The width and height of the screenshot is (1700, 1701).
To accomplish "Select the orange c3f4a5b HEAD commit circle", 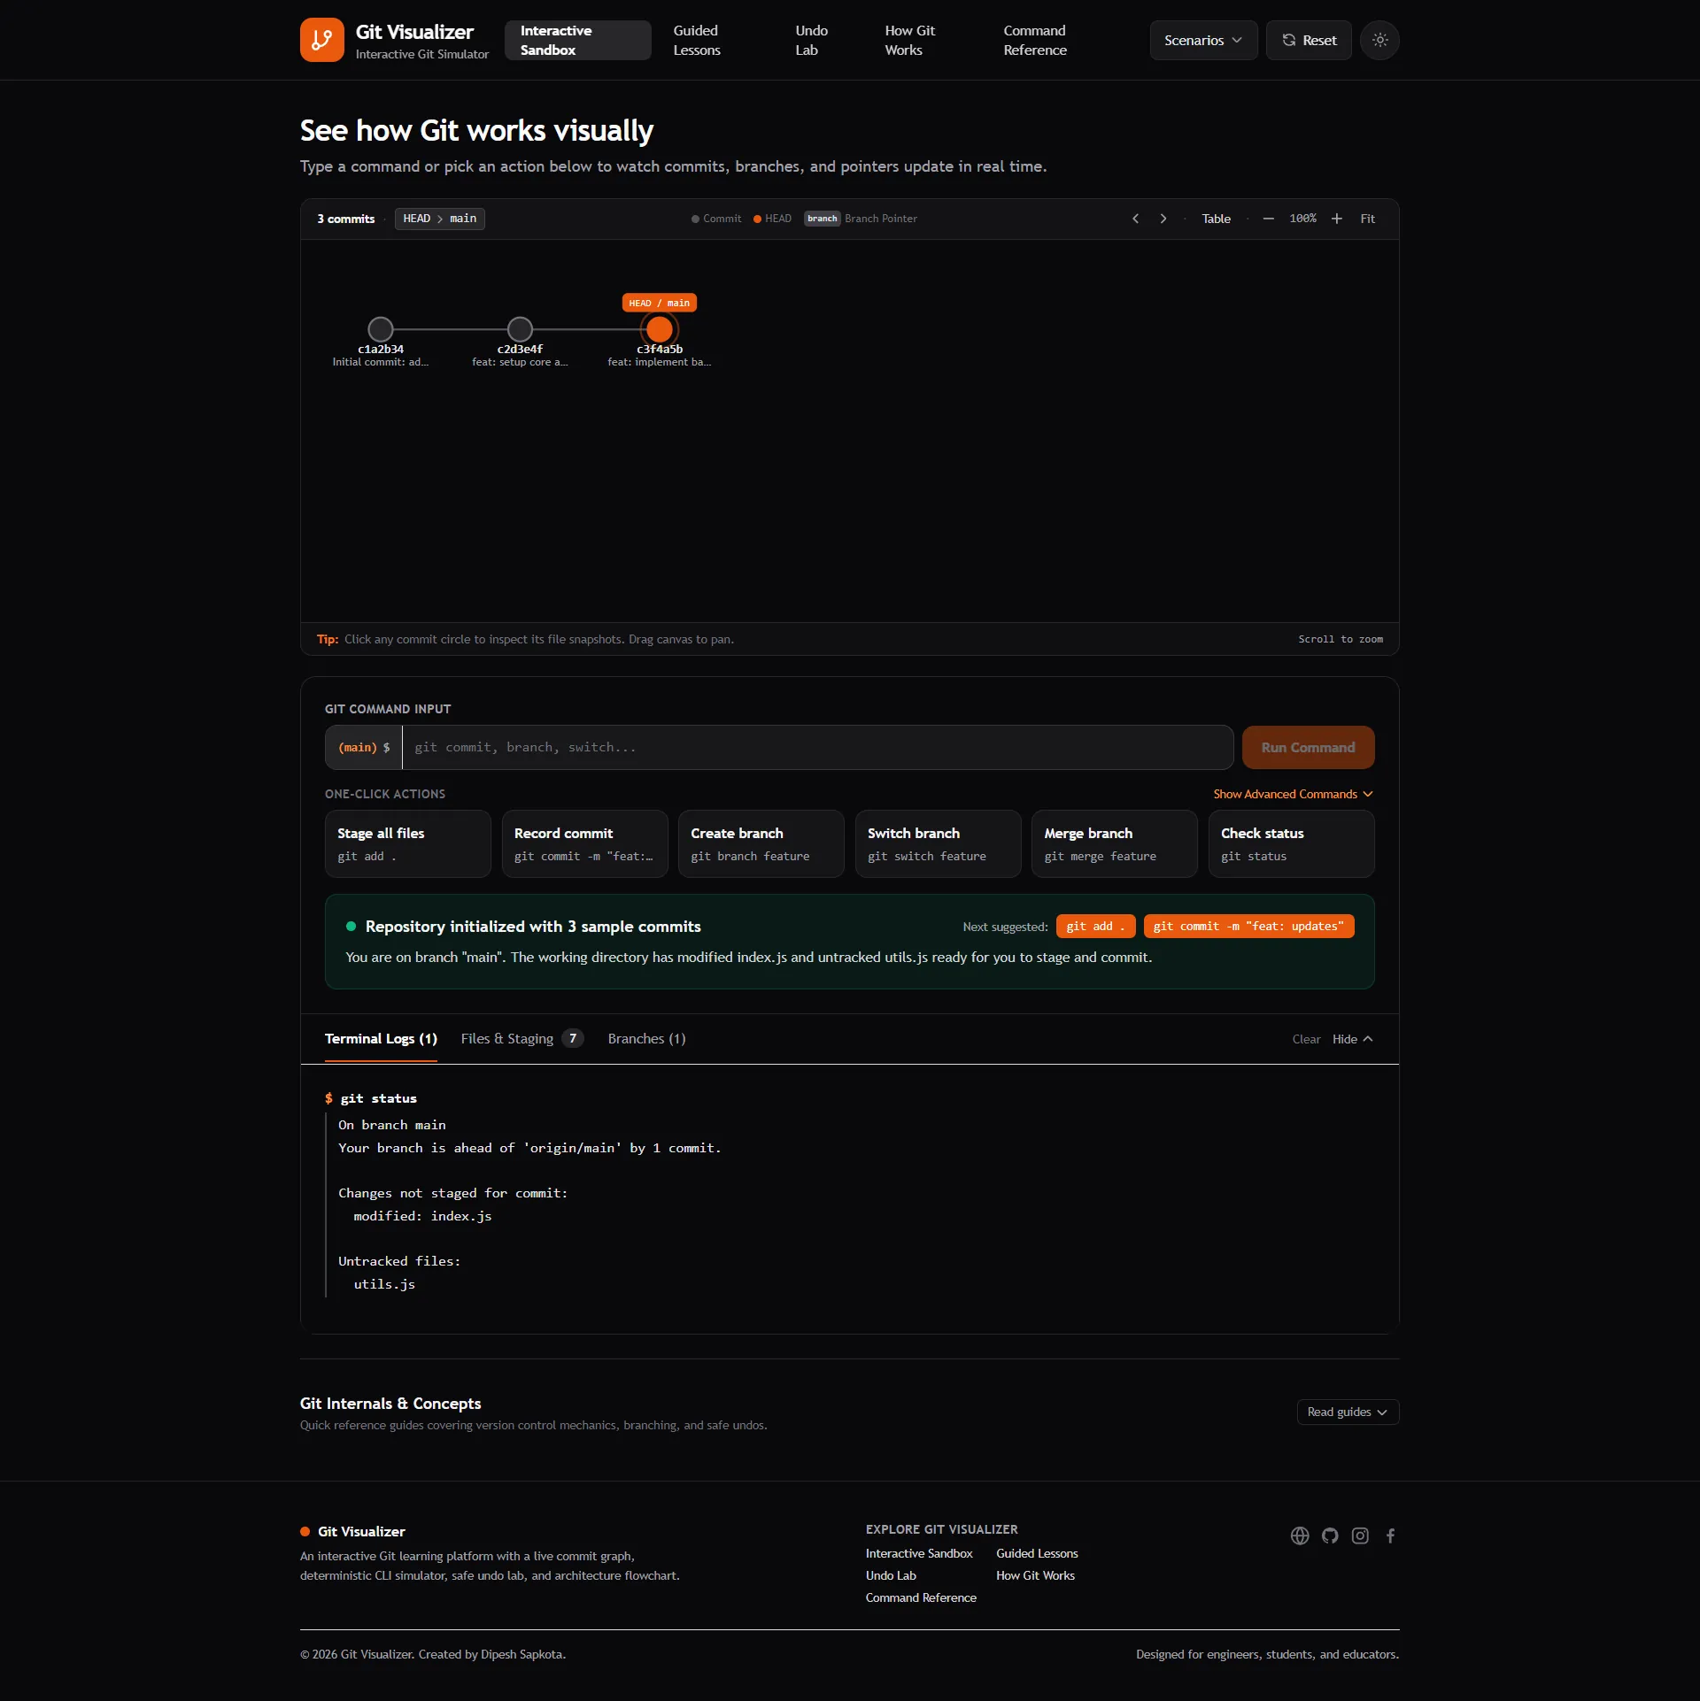I will click(x=660, y=329).
